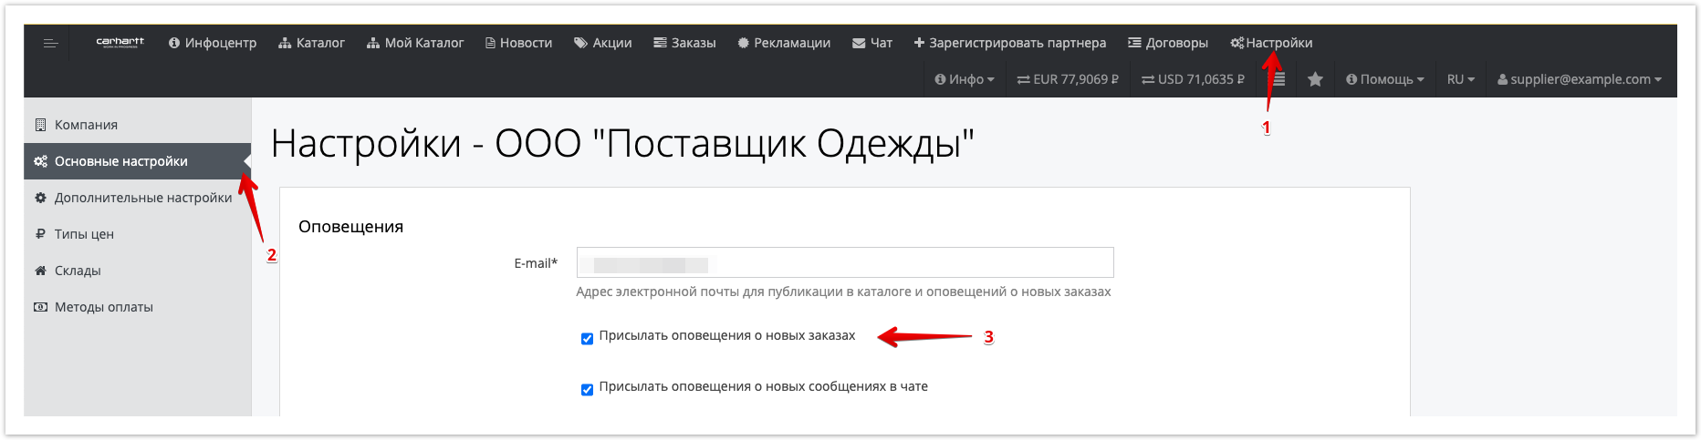
Task: Expand the RU language selector
Action: coord(1460,79)
